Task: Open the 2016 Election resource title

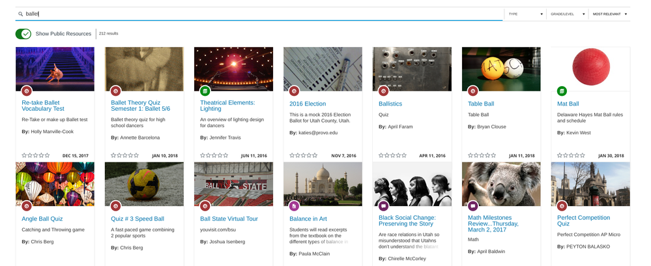Action: pos(307,104)
